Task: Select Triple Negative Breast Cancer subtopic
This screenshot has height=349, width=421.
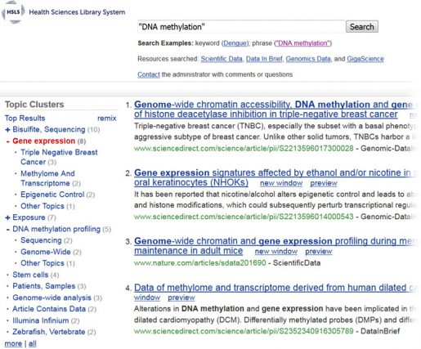Action: coord(59,157)
